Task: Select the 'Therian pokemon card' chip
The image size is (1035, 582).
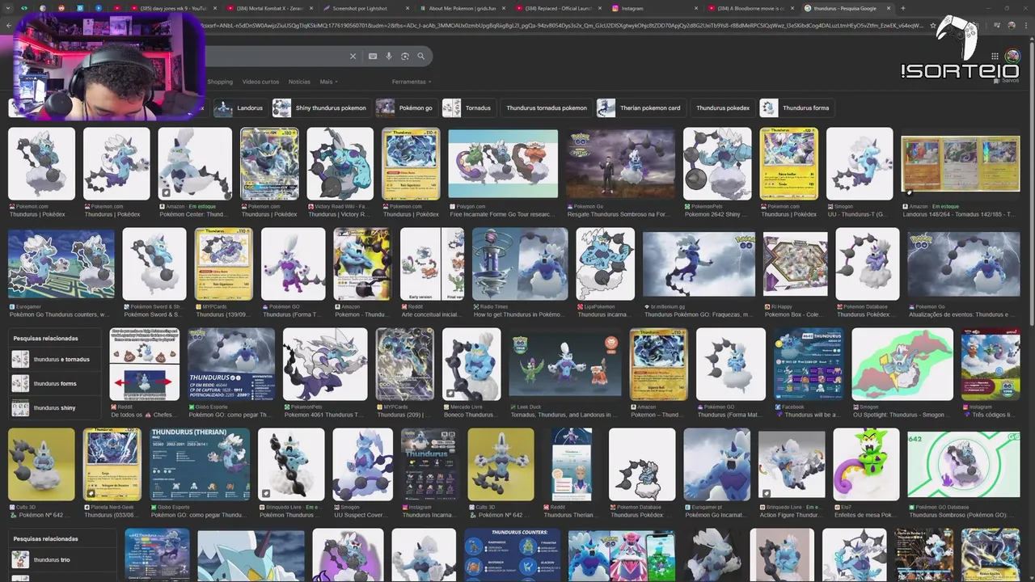Action: [x=640, y=108]
